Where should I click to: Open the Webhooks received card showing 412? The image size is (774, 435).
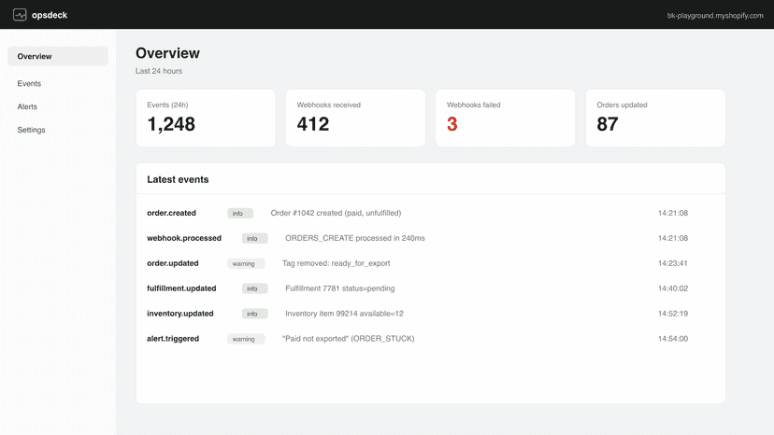(355, 118)
